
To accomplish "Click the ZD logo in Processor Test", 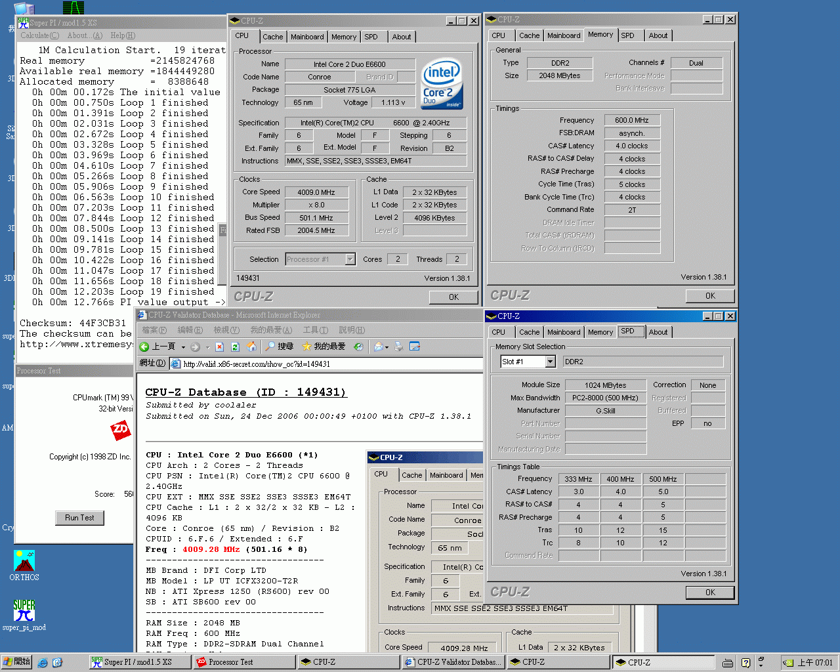I will pos(121,430).
